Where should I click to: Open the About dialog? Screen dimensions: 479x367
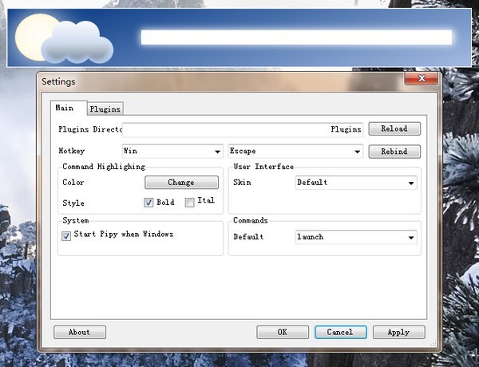point(79,332)
